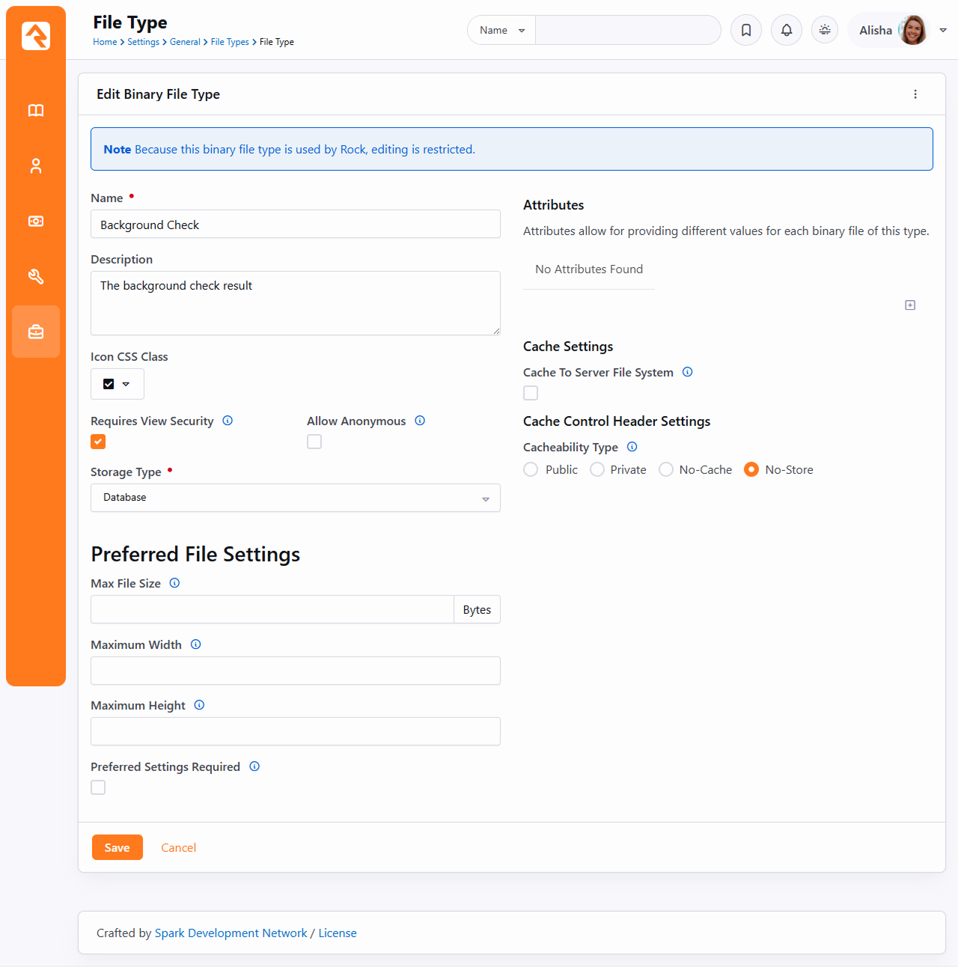Open notifications bell icon
The height and width of the screenshot is (967, 958).
[x=787, y=30]
